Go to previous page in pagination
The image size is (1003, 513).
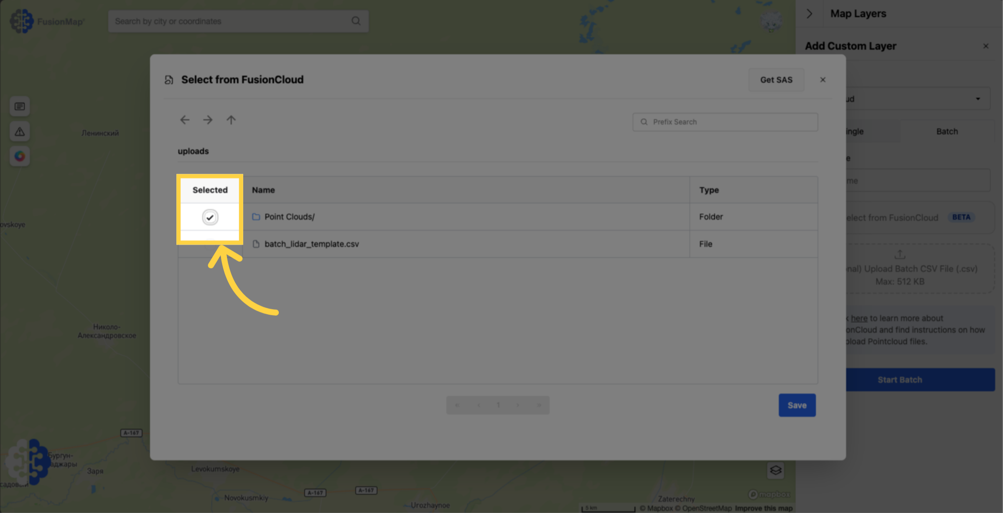point(479,405)
